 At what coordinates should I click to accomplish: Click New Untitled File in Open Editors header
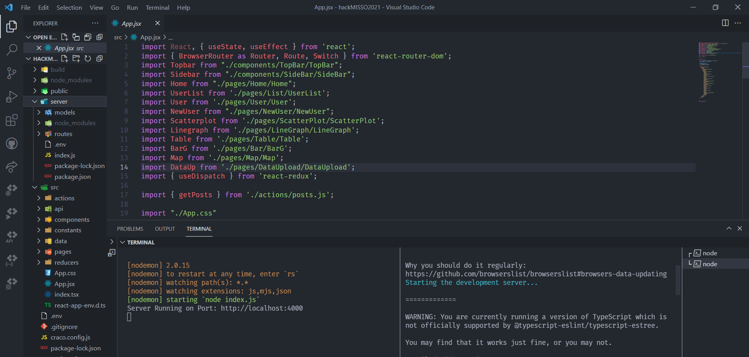point(65,37)
